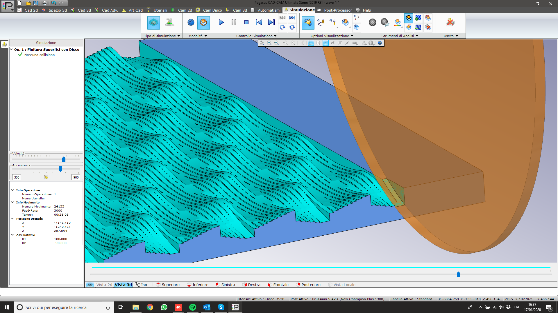
Task: Open the Controllo Simulazione dropdown
Action: click(x=257, y=36)
